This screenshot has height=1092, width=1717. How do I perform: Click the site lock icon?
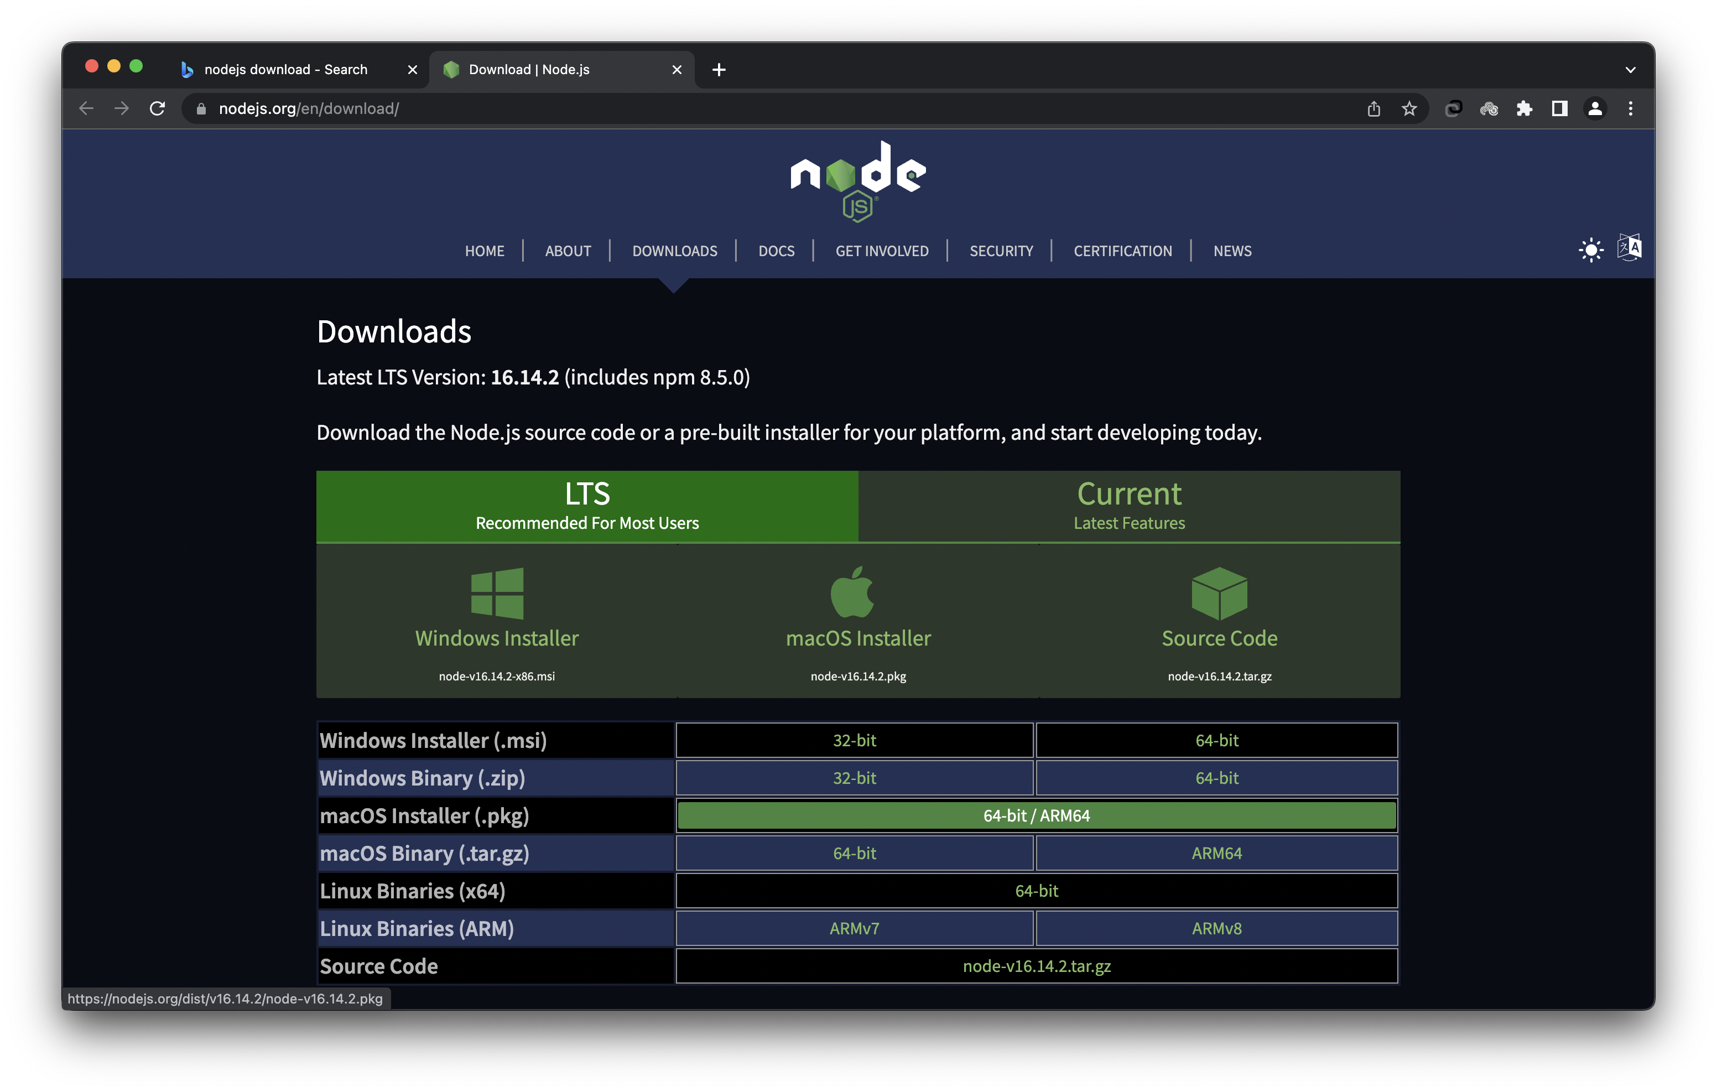(201, 108)
